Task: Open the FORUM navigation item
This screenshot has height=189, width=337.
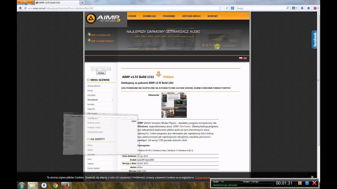Action: (x=132, y=16)
